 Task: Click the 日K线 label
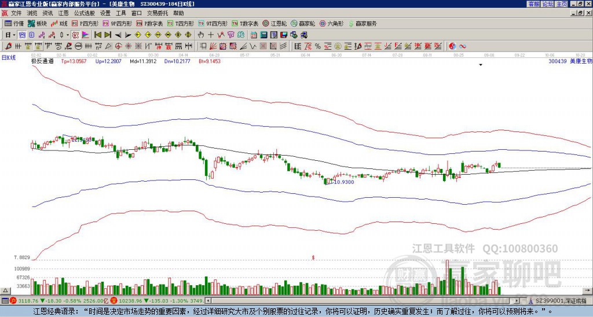point(9,58)
